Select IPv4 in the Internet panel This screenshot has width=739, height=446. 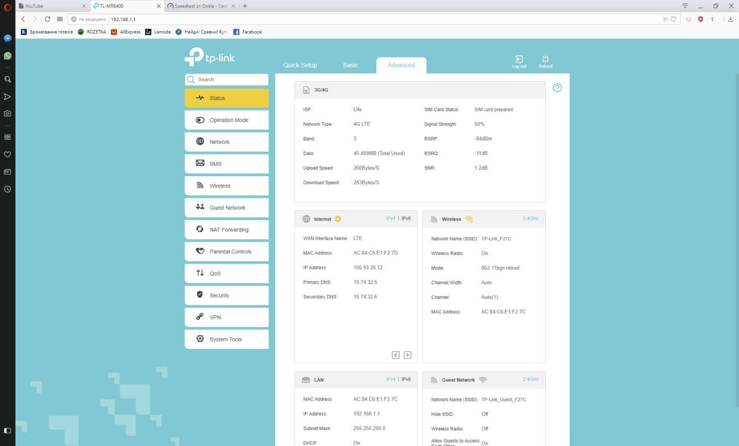coord(391,218)
